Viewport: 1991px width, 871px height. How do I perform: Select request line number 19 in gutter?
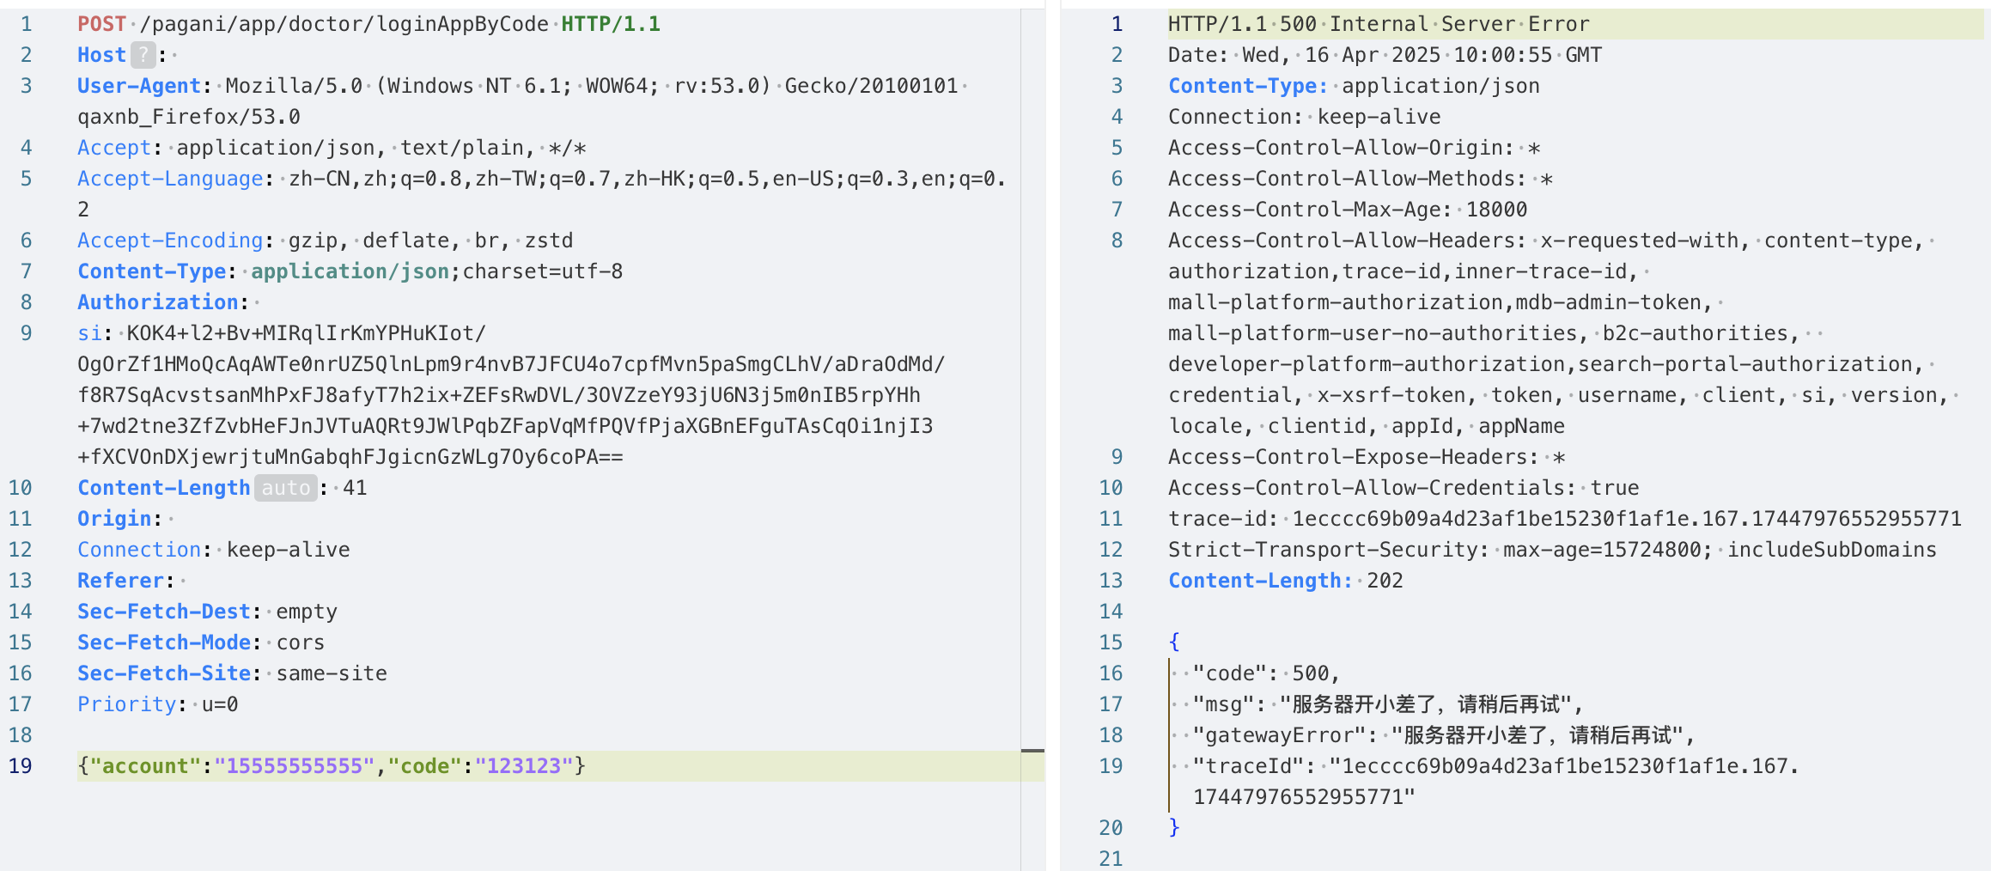click(x=21, y=766)
